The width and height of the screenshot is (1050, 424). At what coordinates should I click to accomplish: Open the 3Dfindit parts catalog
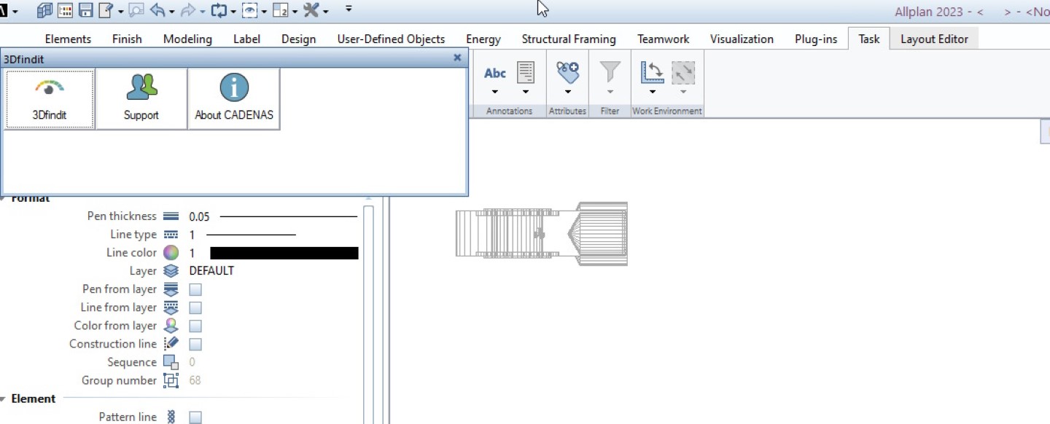tap(49, 98)
